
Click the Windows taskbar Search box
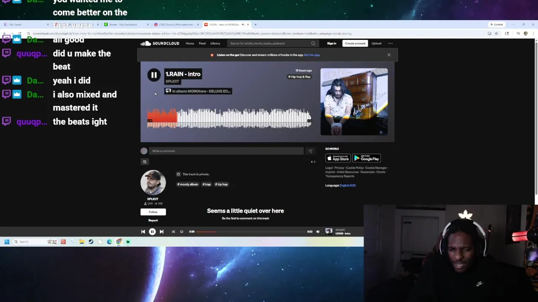(34, 242)
